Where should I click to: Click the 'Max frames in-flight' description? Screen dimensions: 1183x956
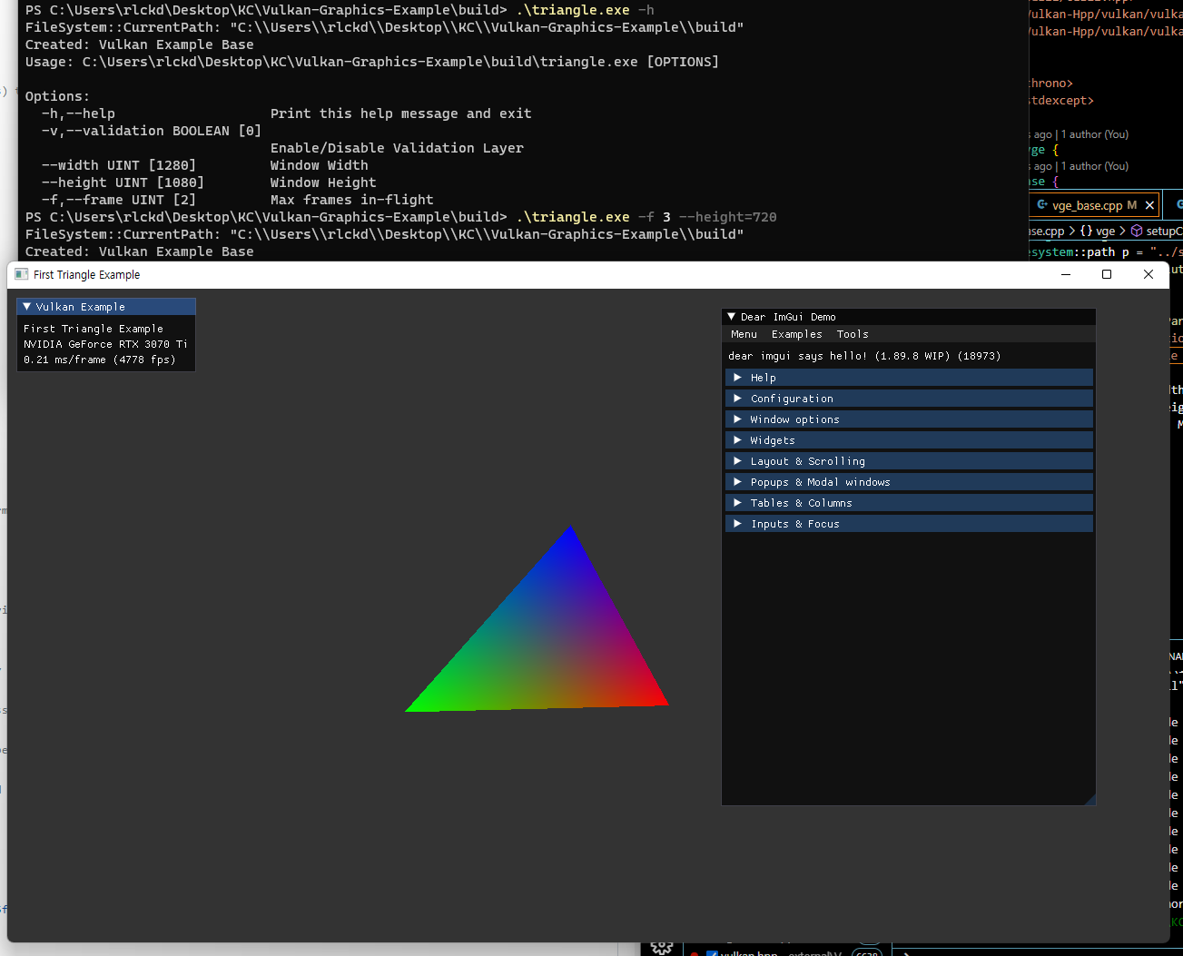(x=352, y=200)
